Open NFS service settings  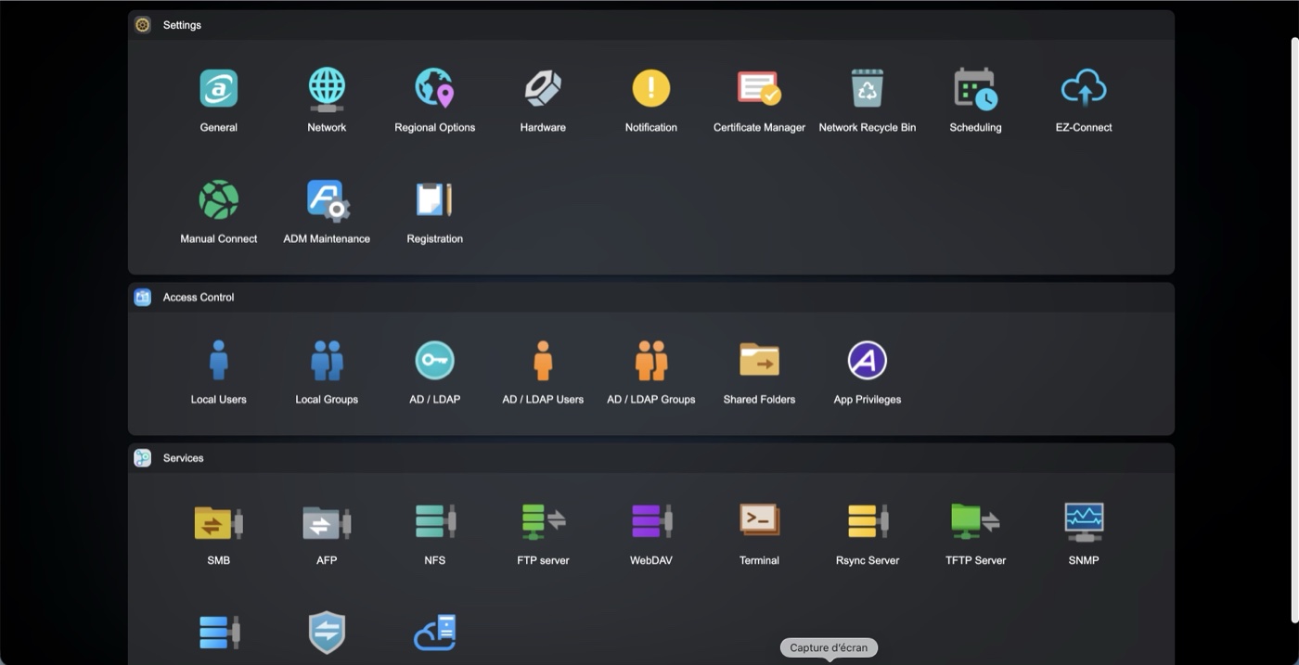click(434, 521)
